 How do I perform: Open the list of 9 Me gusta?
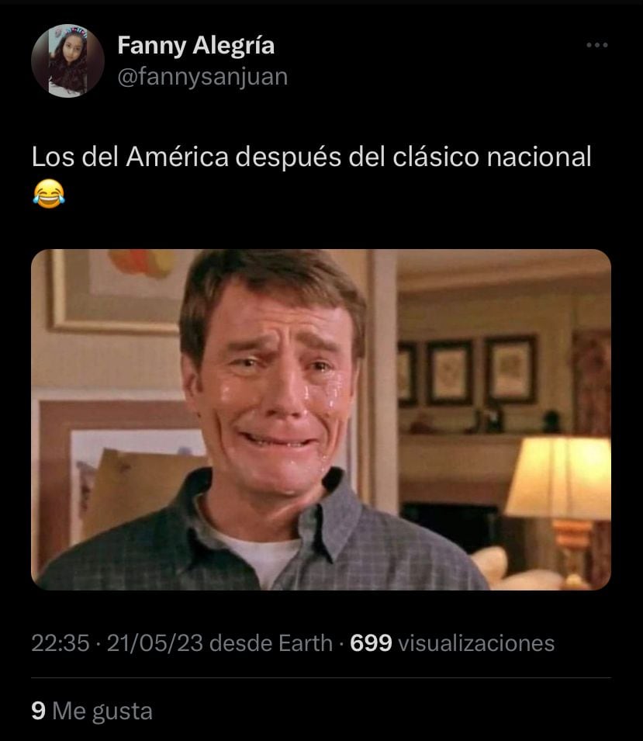click(x=92, y=711)
